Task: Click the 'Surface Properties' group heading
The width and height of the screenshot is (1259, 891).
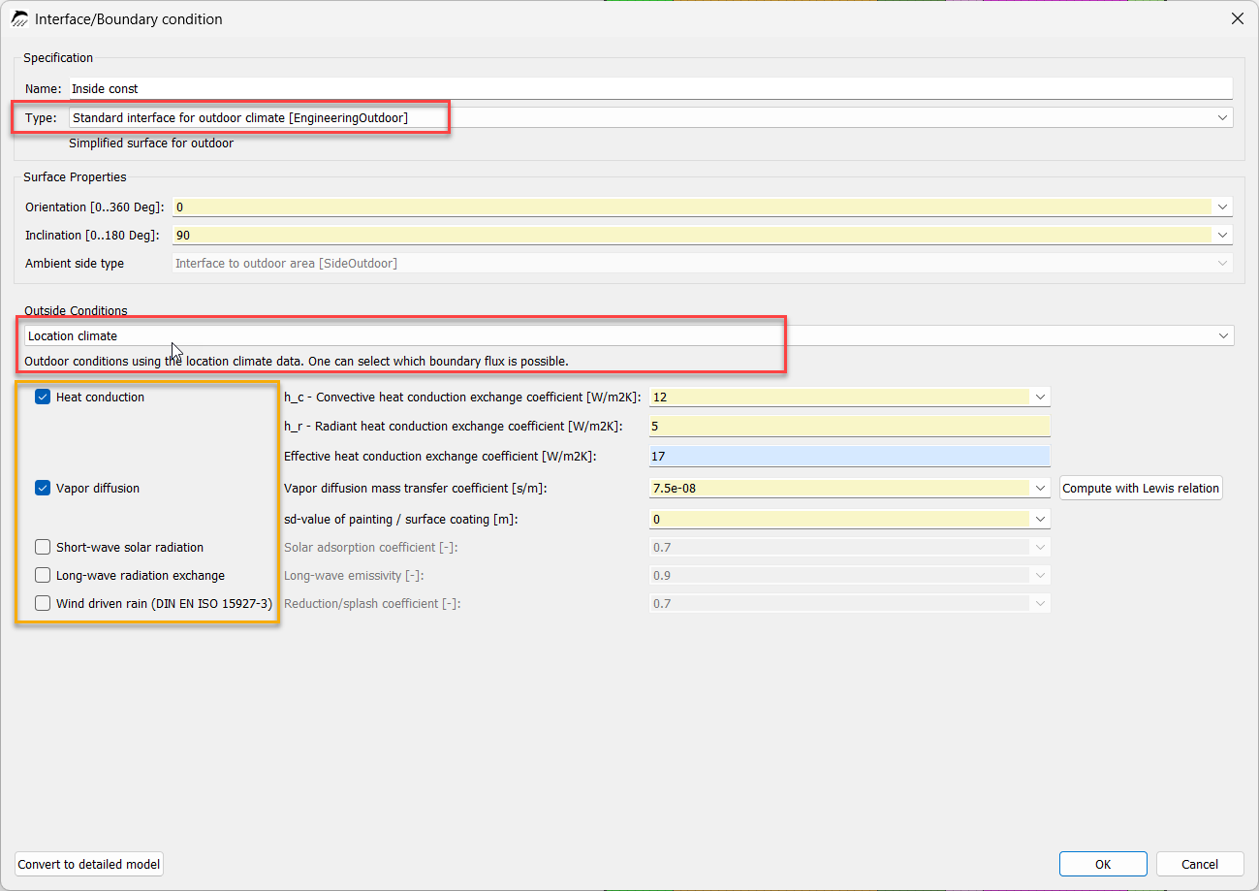Action: click(x=75, y=176)
